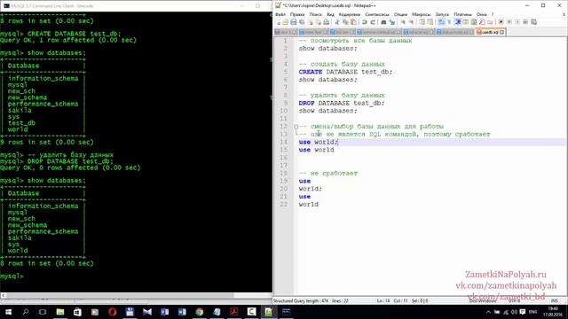568x319 pixels.
Task: Start macro recording with red dot
Action: [501, 22]
